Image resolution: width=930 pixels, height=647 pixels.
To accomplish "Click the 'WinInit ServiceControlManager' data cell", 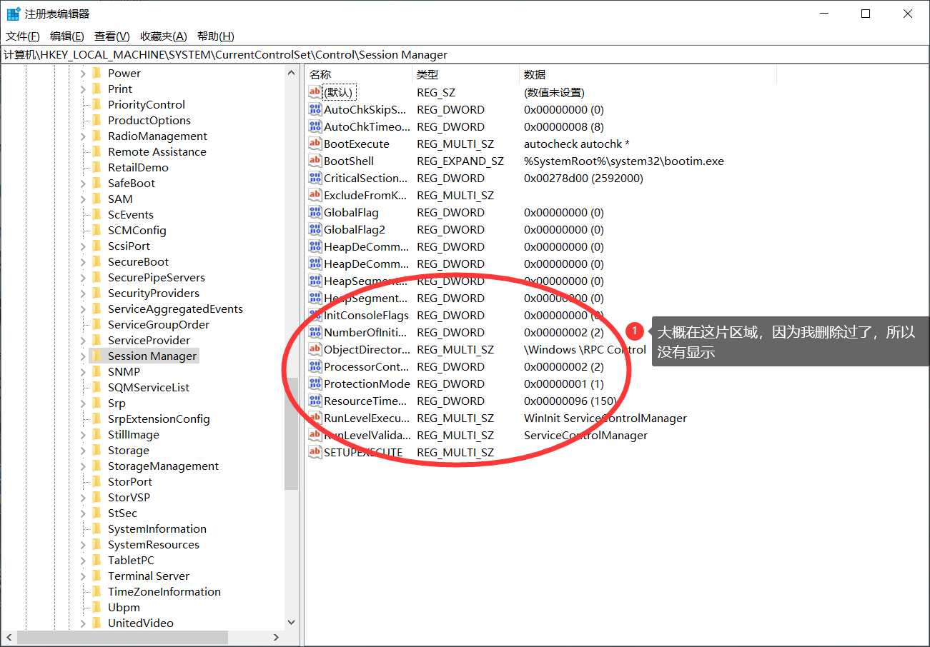I will pyautogui.click(x=605, y=418).
